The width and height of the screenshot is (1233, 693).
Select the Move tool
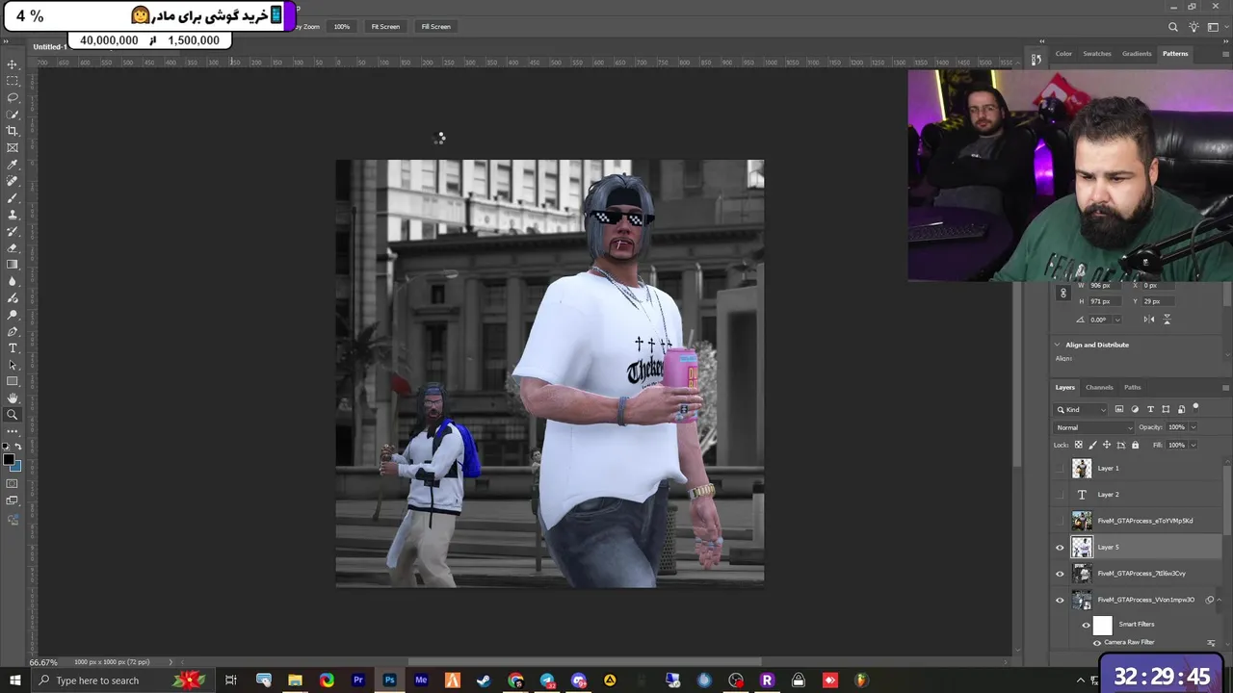pos(13,64)
